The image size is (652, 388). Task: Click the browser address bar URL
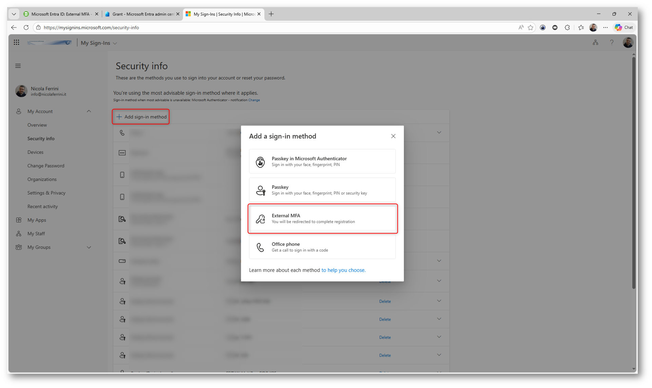[91, 27]
